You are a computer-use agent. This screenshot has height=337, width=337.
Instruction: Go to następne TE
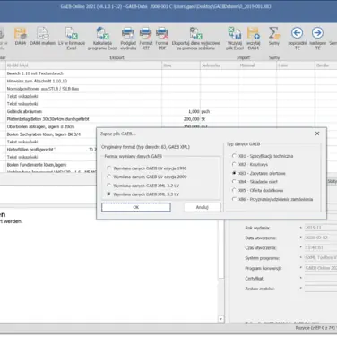(x=317, y=39)
